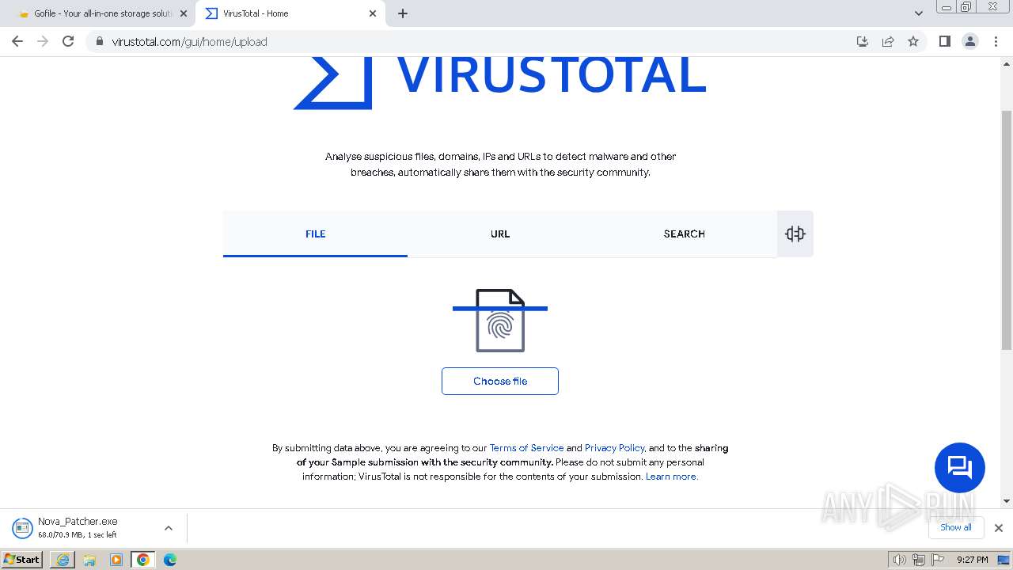Open the media player taskbar icon

(116, 560)
